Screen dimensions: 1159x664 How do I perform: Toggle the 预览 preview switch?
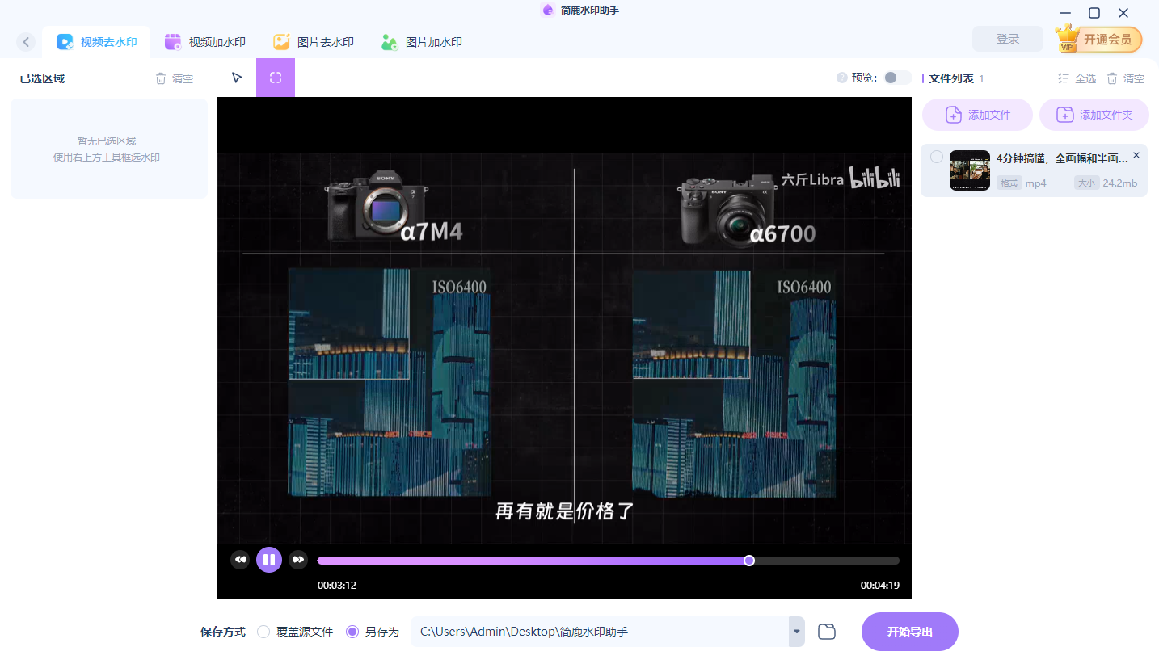click(x=896, y=78)
